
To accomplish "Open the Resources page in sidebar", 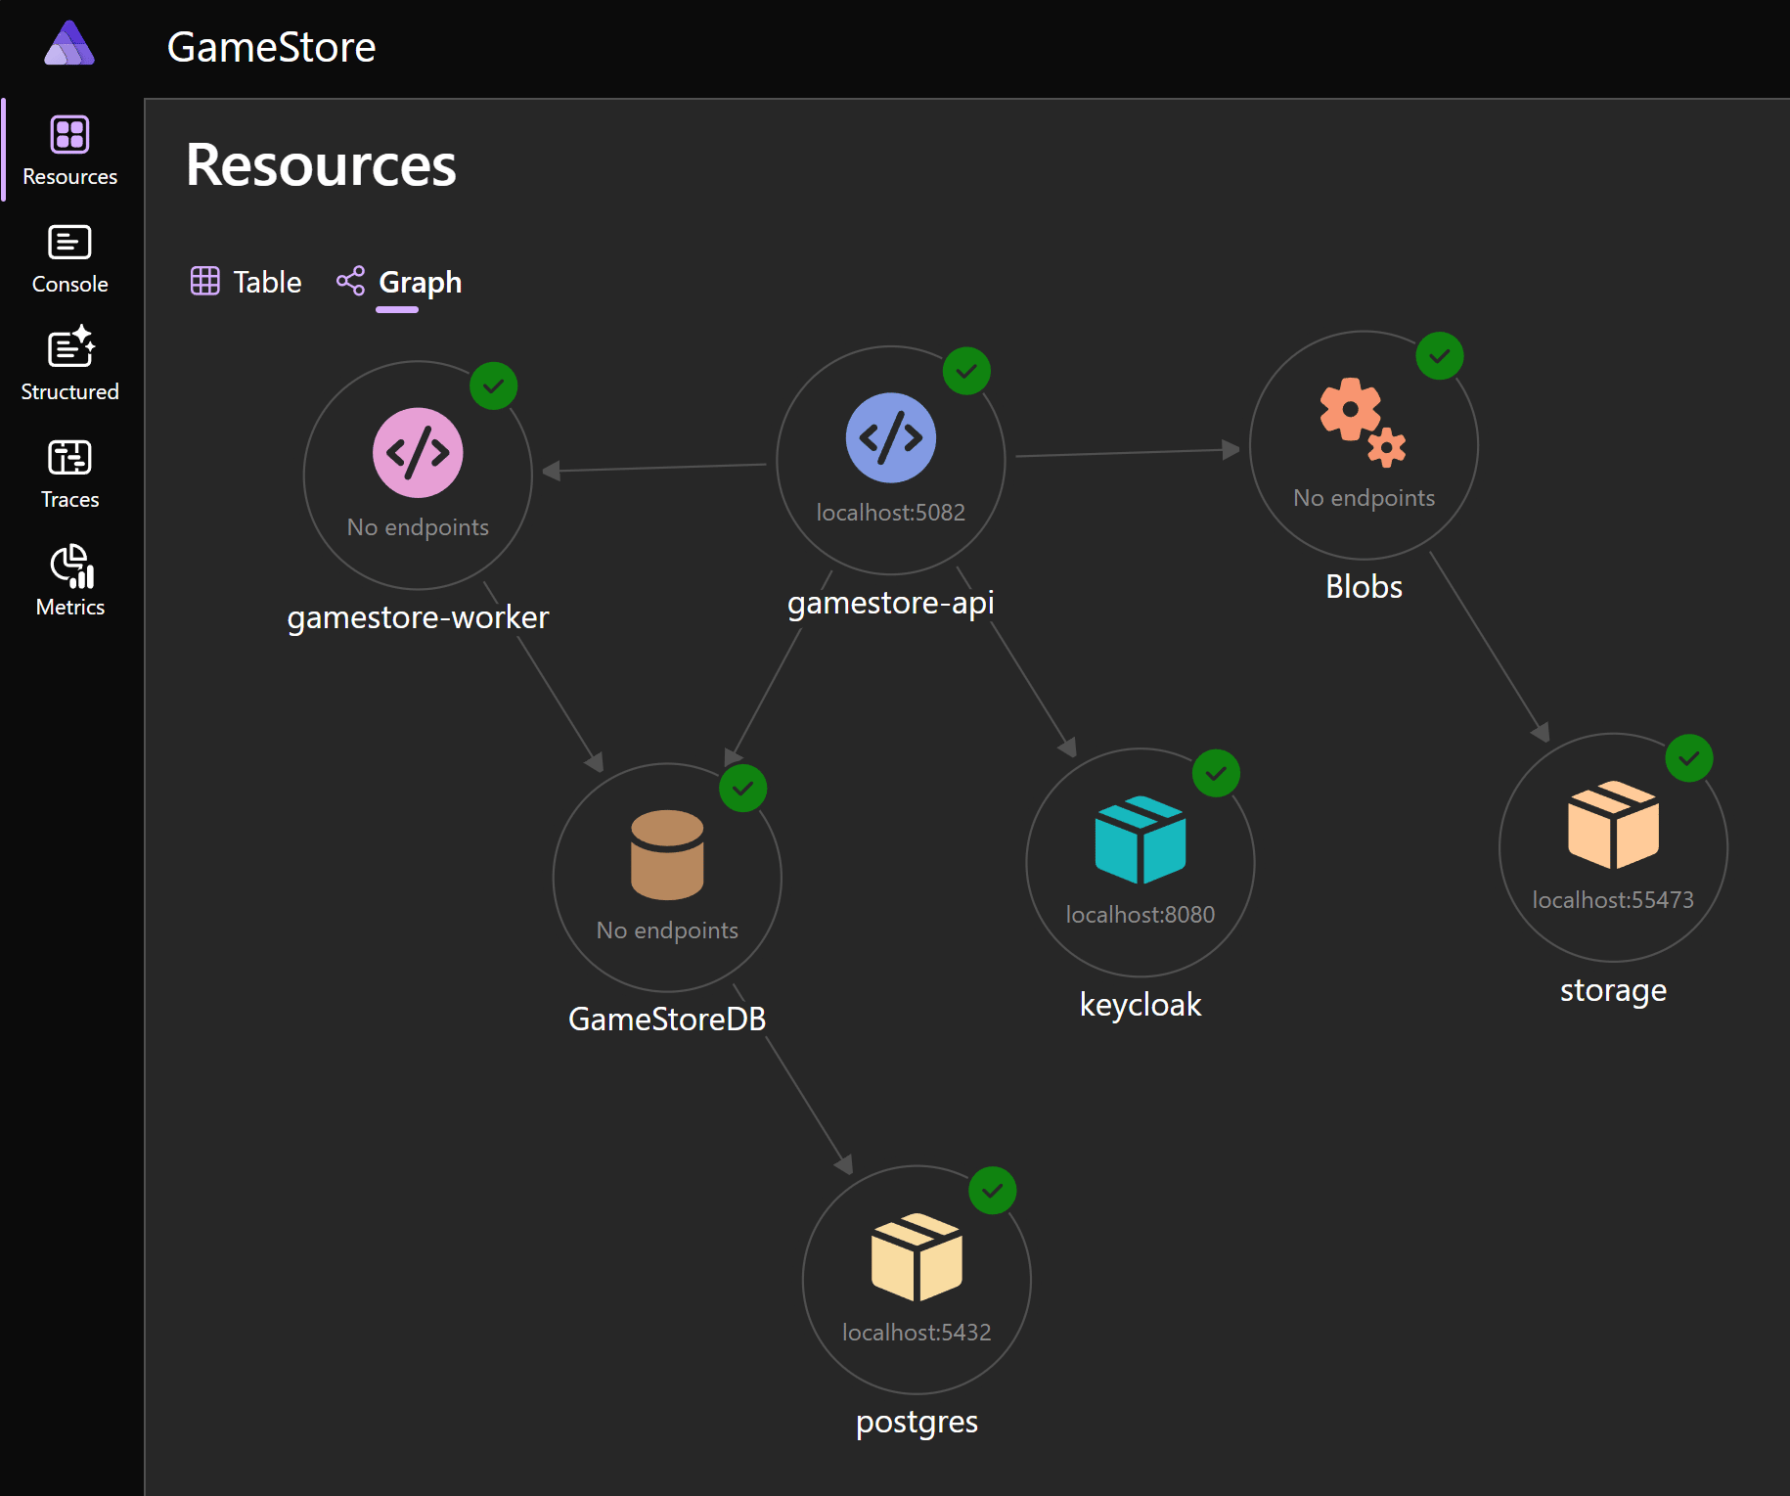I will (x=70, y=151).
